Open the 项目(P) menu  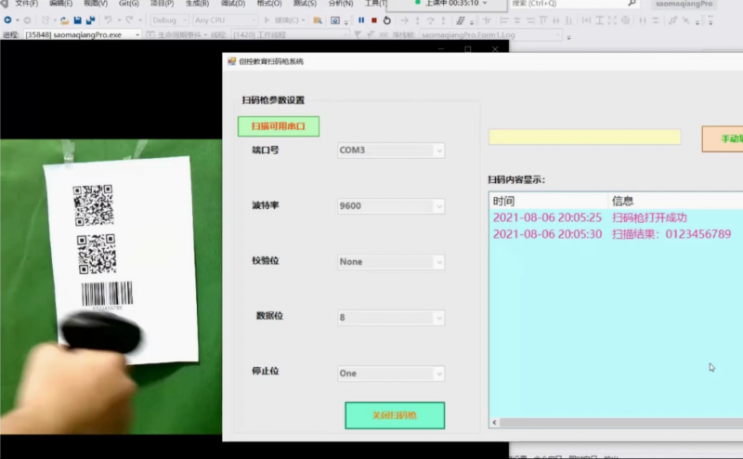click(x=162, y=4)
